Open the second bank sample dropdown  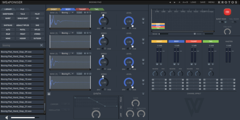tap(67, 33)
